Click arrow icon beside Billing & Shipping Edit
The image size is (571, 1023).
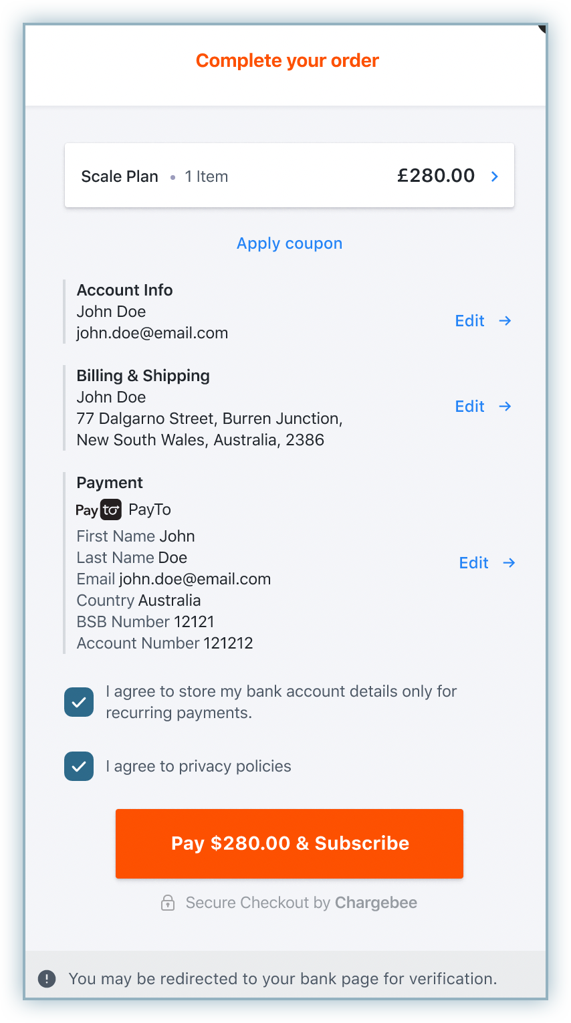pos(505,407)
